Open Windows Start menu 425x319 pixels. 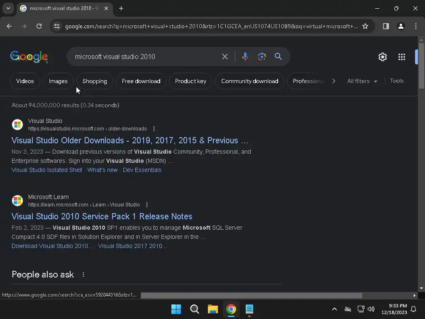click(x=176, y=309)
